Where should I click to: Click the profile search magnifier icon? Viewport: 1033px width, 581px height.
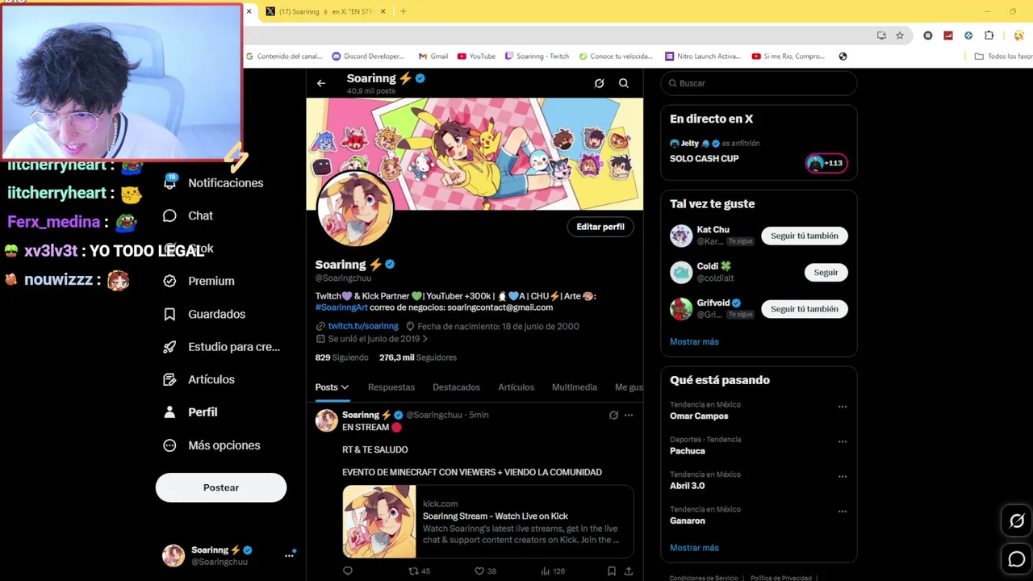pyautogui.click(x=624, y=83)
